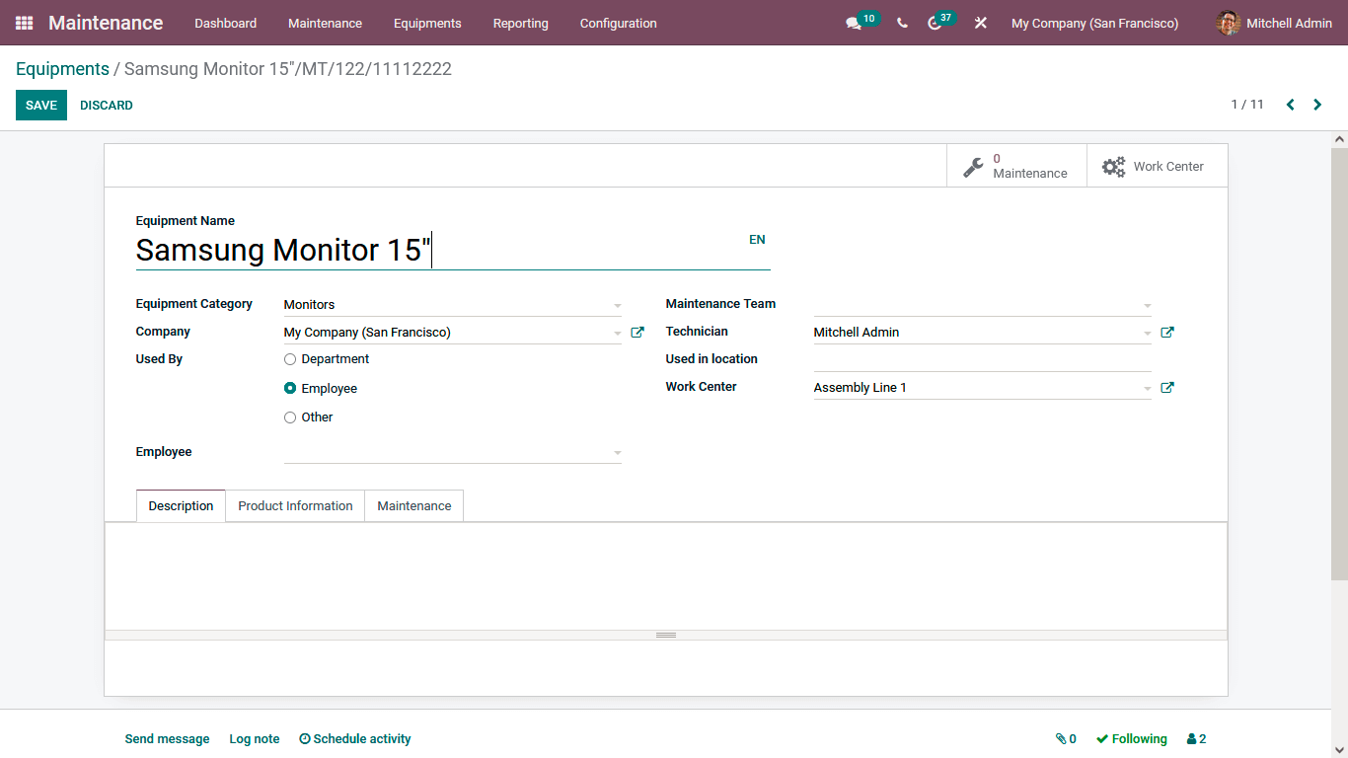The height and width of the screenshot is (758, 1348).
Task: Click Send message
Action: 167,738
